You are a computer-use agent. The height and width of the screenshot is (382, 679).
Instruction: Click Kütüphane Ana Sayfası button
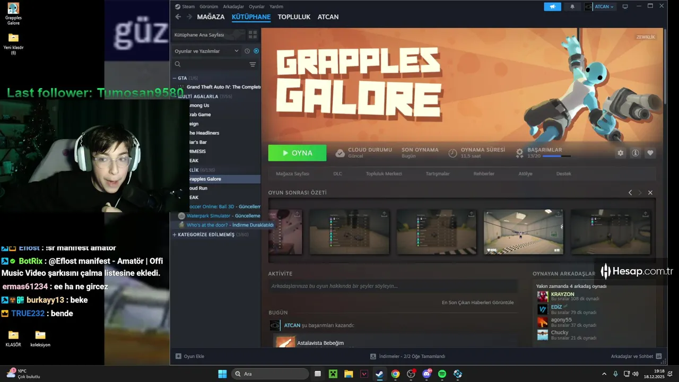point(209,34)
